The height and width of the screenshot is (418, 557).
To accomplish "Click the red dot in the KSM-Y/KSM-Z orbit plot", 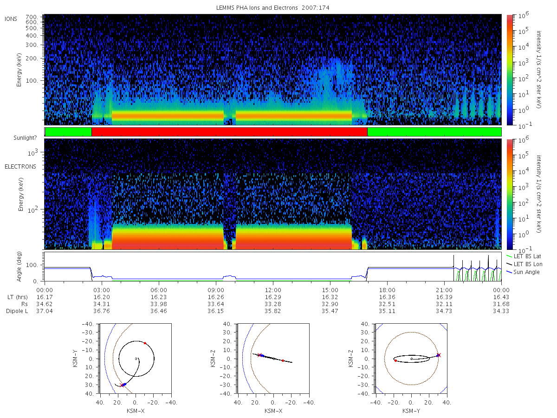I will tap(395, 360).
